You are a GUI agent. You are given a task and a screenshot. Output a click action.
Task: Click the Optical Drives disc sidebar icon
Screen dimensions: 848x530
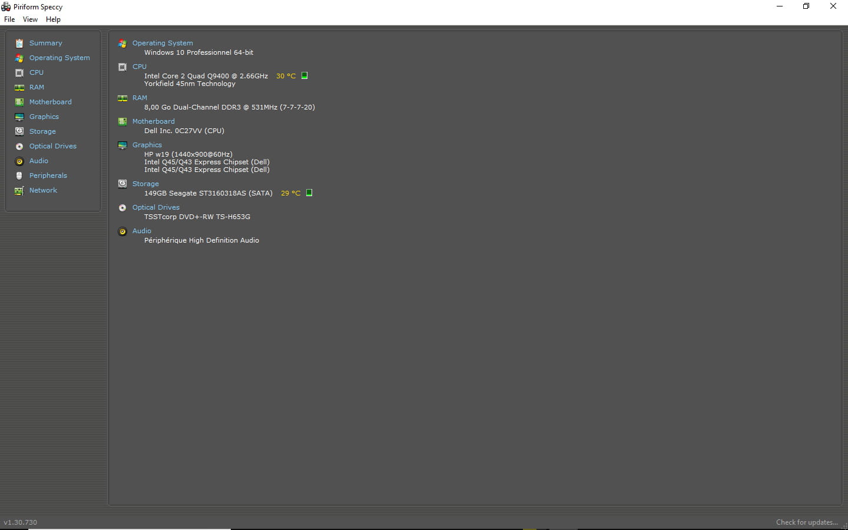pos(19,146)
